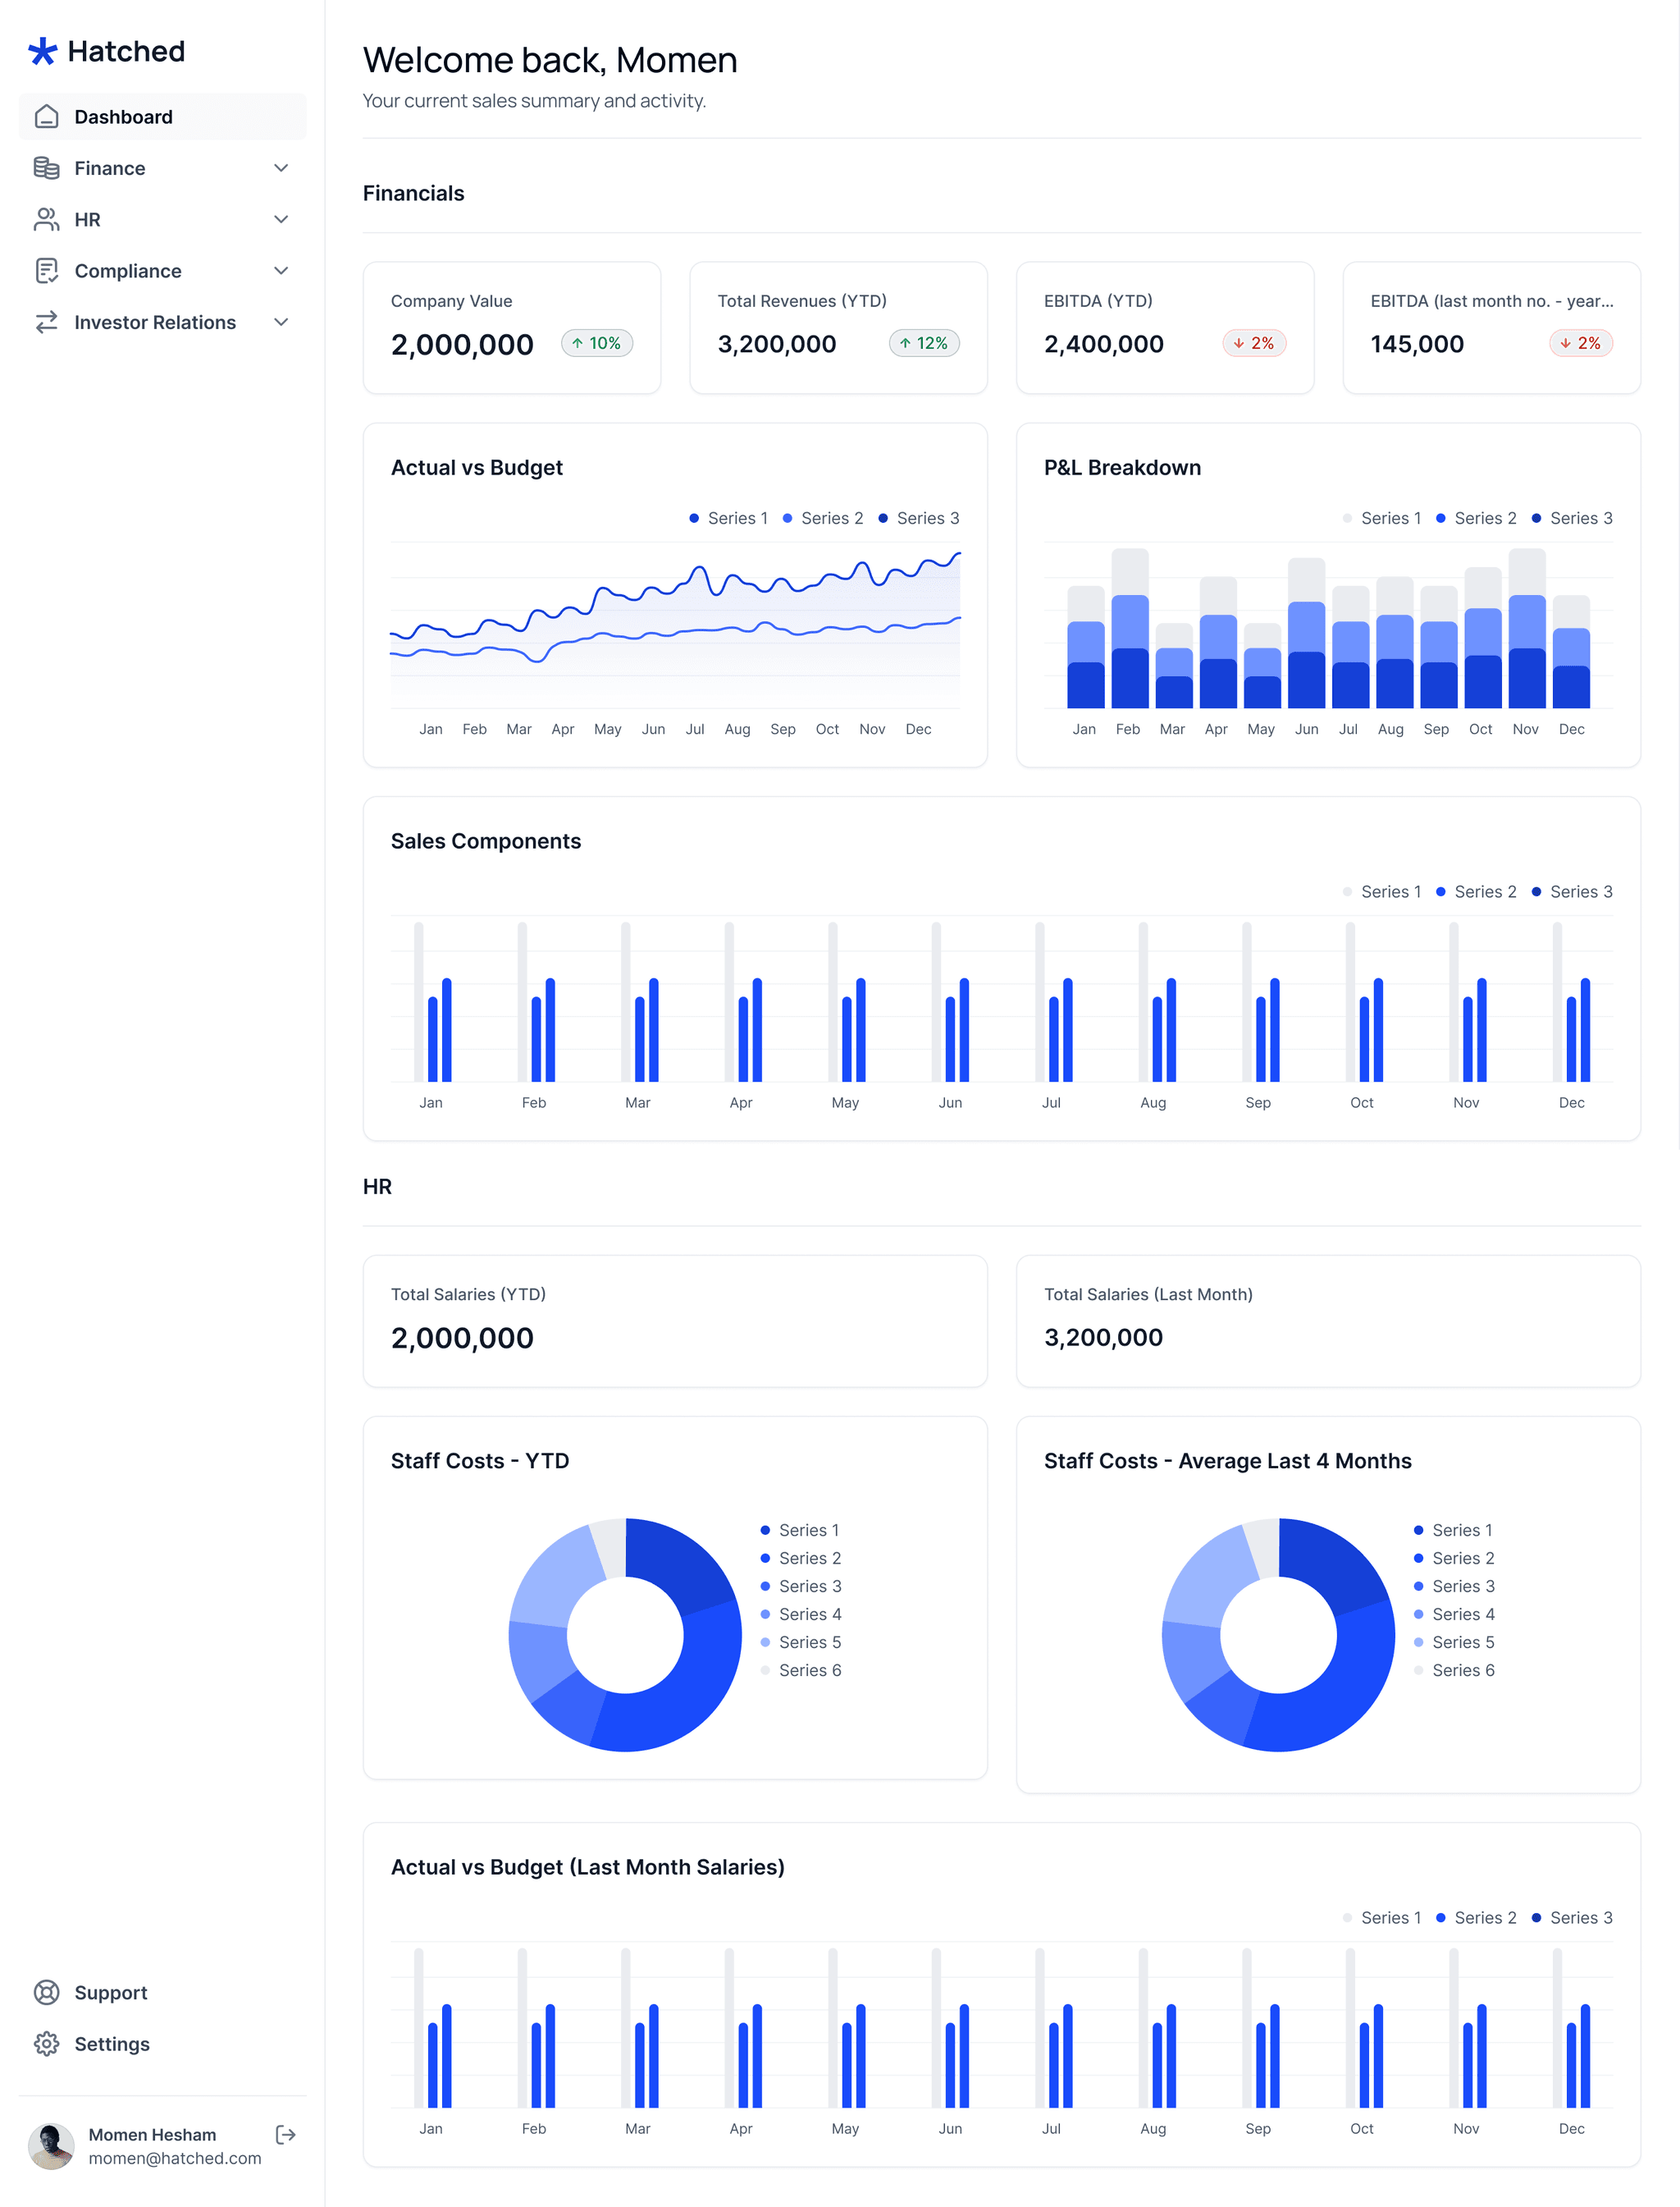Click the 10% badge on Company Value

click(597, 343)
